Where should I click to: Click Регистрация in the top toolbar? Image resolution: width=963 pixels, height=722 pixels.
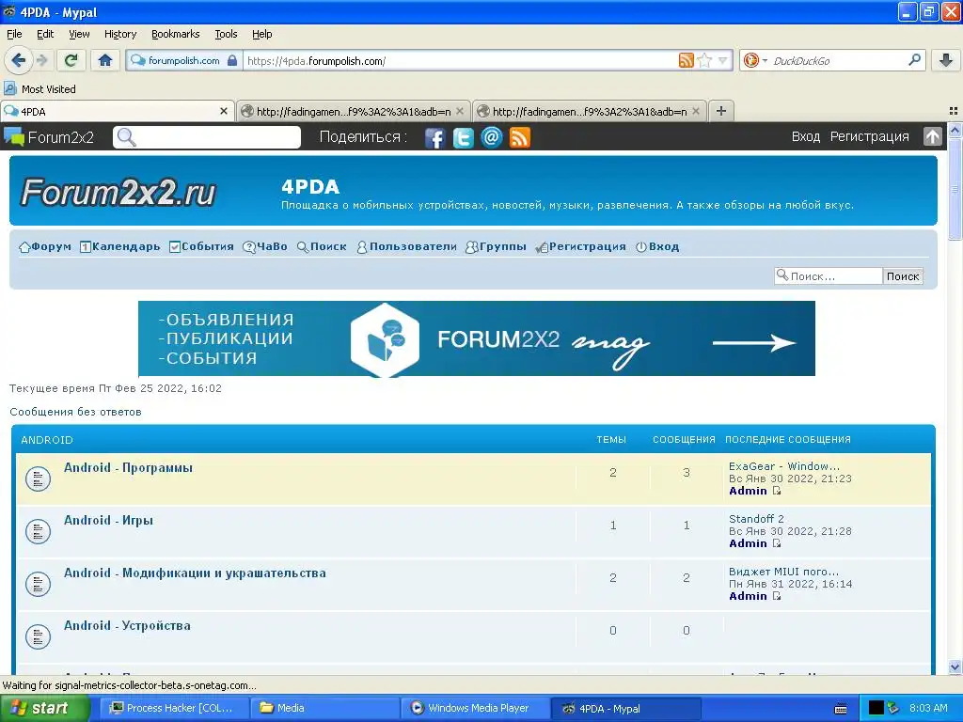point(869,136)
